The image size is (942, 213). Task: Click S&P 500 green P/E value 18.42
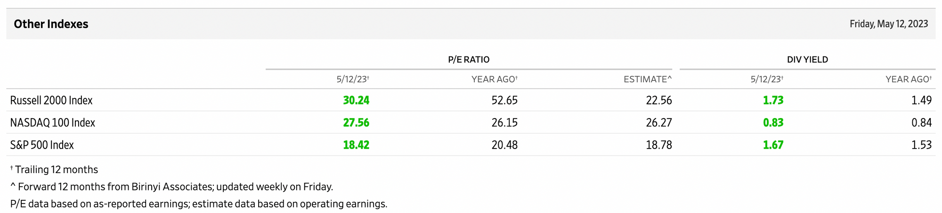[356, 145]
